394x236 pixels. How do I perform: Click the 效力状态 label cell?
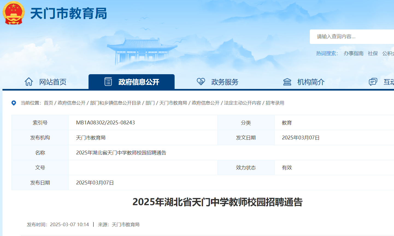[x=246, y=168]
